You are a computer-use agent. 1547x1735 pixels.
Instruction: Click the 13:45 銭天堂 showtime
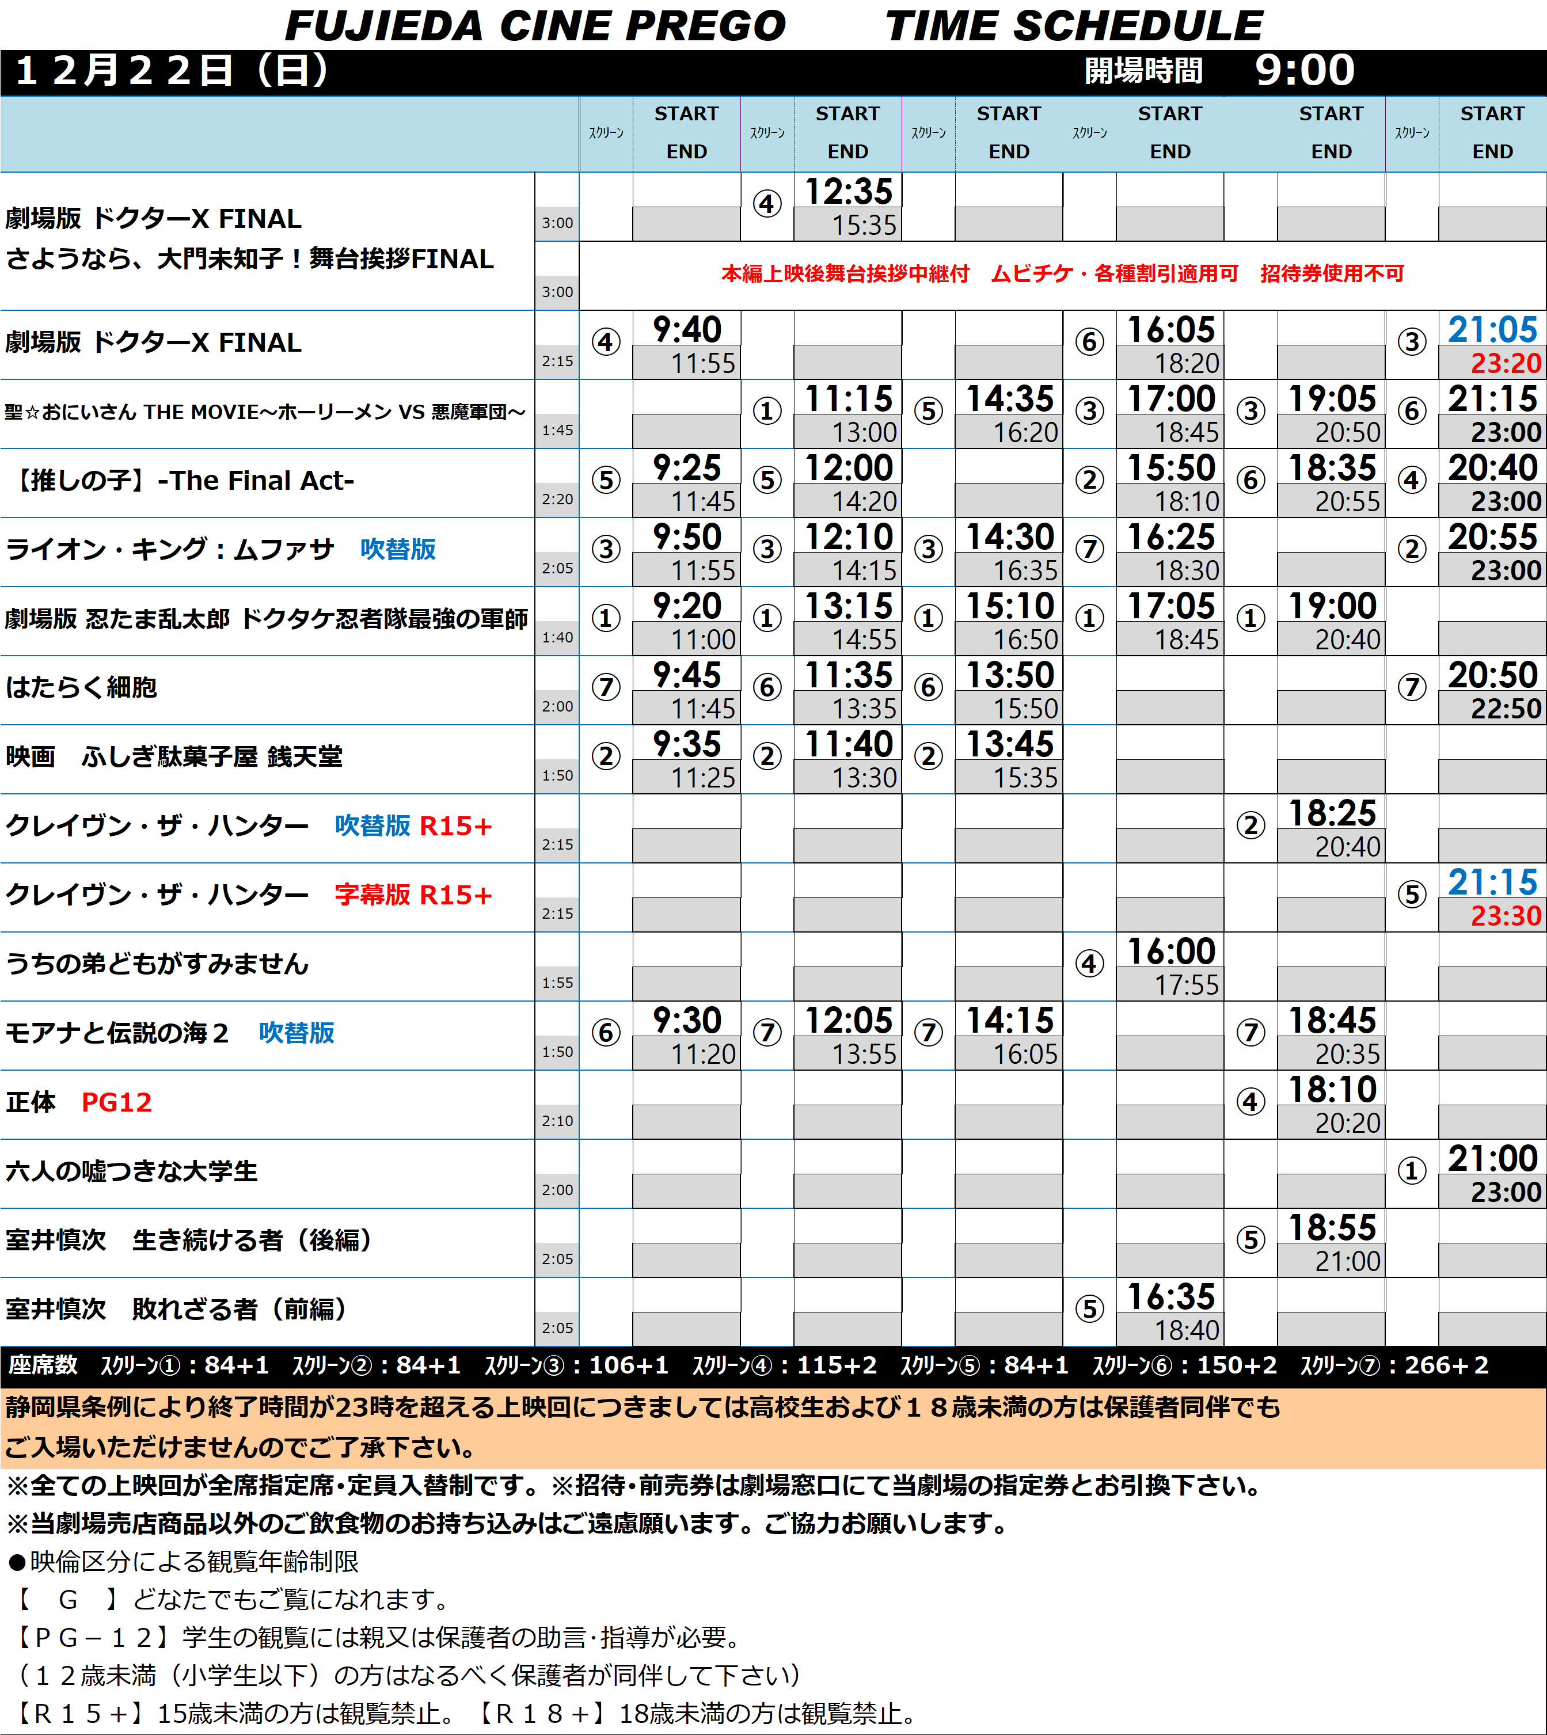coord(1010,744)
